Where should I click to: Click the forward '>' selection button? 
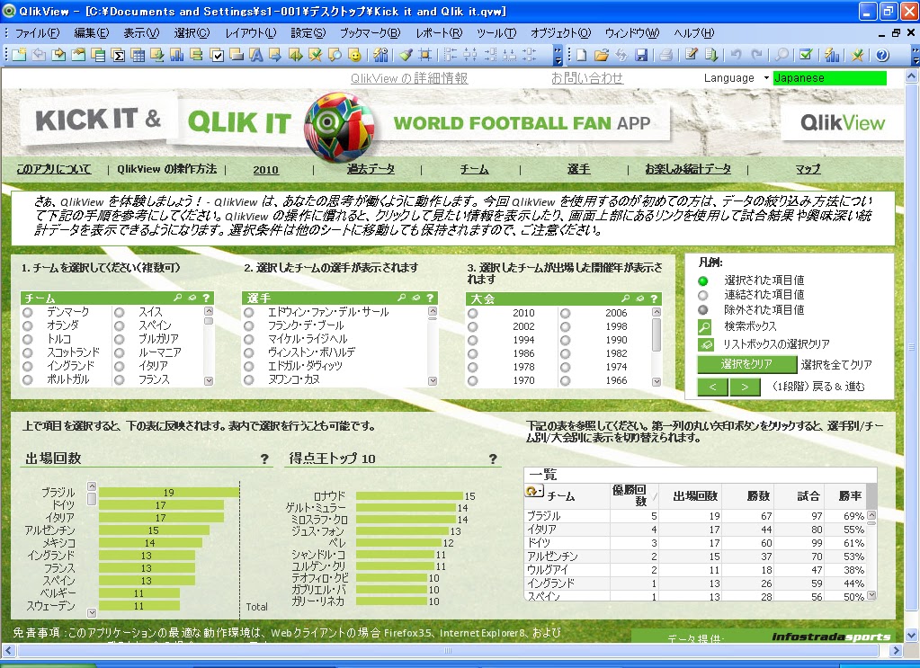pos(745,387)
